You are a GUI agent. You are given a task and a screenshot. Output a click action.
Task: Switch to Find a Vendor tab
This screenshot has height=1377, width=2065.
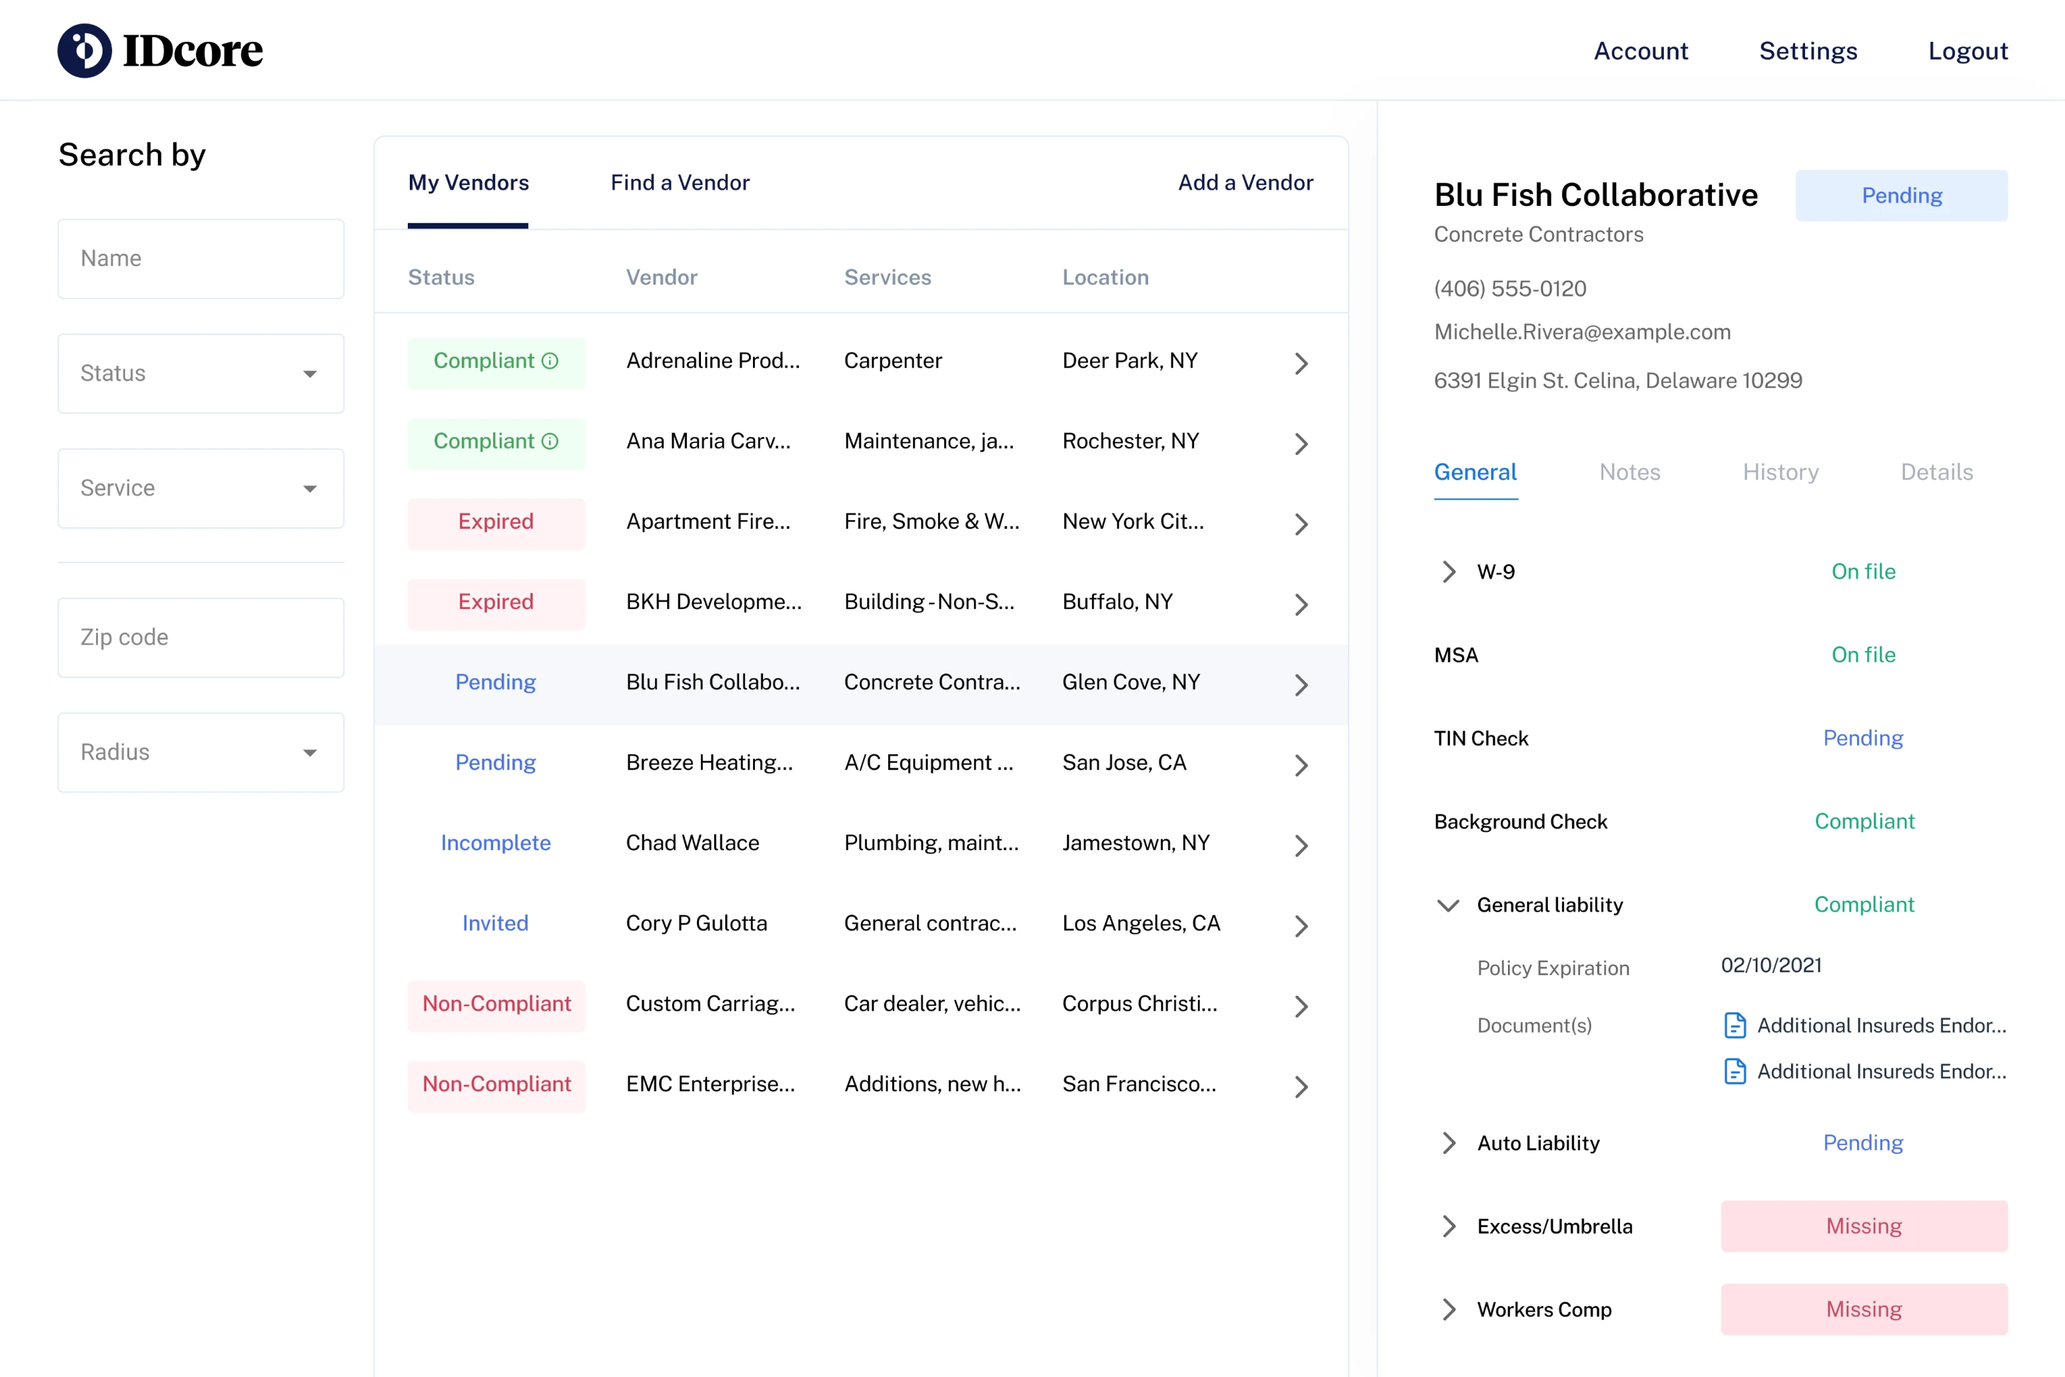(x=680, y=183)
